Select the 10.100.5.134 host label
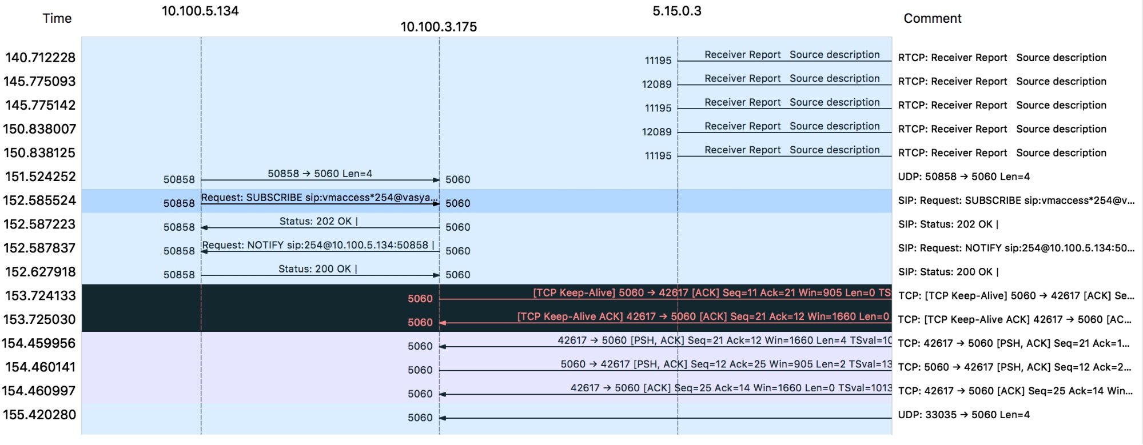This screenshot has height=445, width=1143. pyautogui.click(x=200, y=11)
